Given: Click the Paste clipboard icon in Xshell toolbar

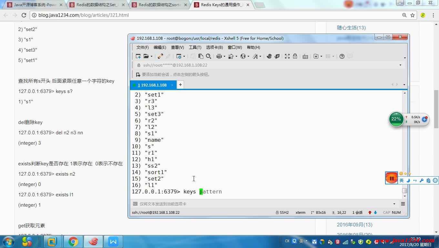Looking at the screenshot, I should pyautogui.click(x=201, y=56).
